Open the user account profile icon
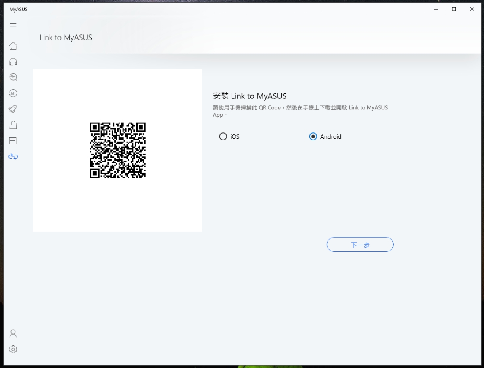The width and height of the screenshot is (484, 368). (13, 333)
